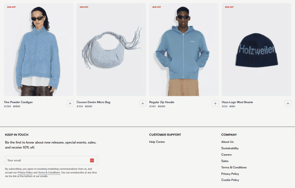
Task: Open the Help Centre link
Action: pos(157,142)
